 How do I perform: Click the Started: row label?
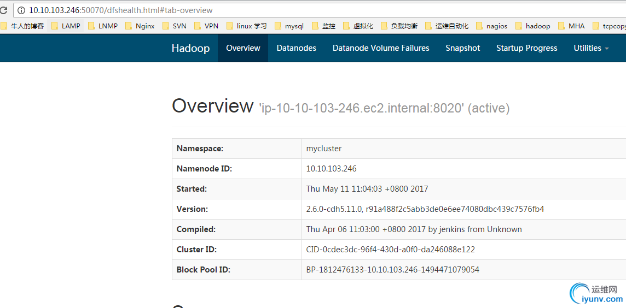(x=192, y=189)
